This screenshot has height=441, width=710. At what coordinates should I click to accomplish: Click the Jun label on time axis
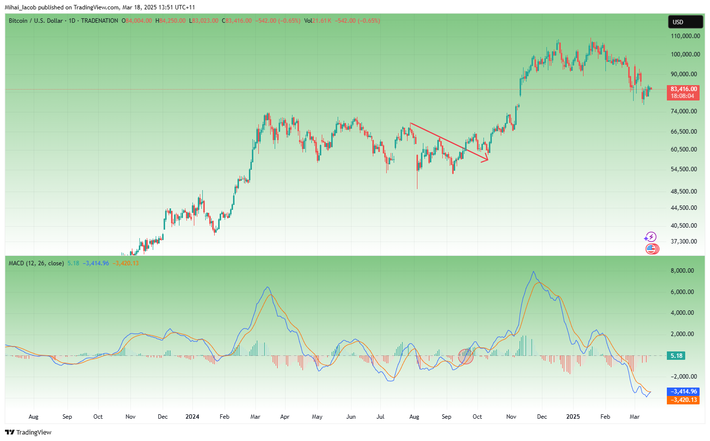pos(351,417)
